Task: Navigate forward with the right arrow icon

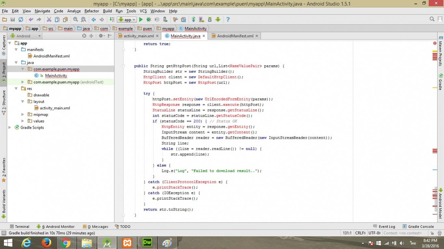Action: (102, 19)
